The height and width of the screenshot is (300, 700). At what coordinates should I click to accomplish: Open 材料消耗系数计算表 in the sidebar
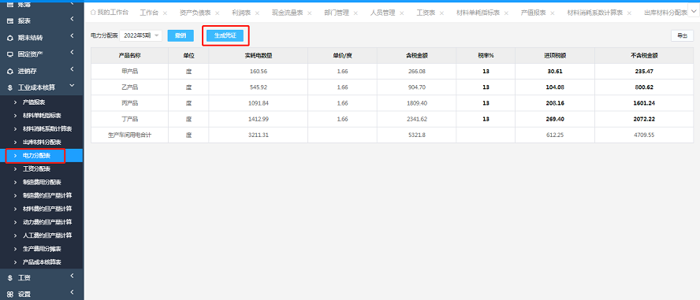coord(47,129)
